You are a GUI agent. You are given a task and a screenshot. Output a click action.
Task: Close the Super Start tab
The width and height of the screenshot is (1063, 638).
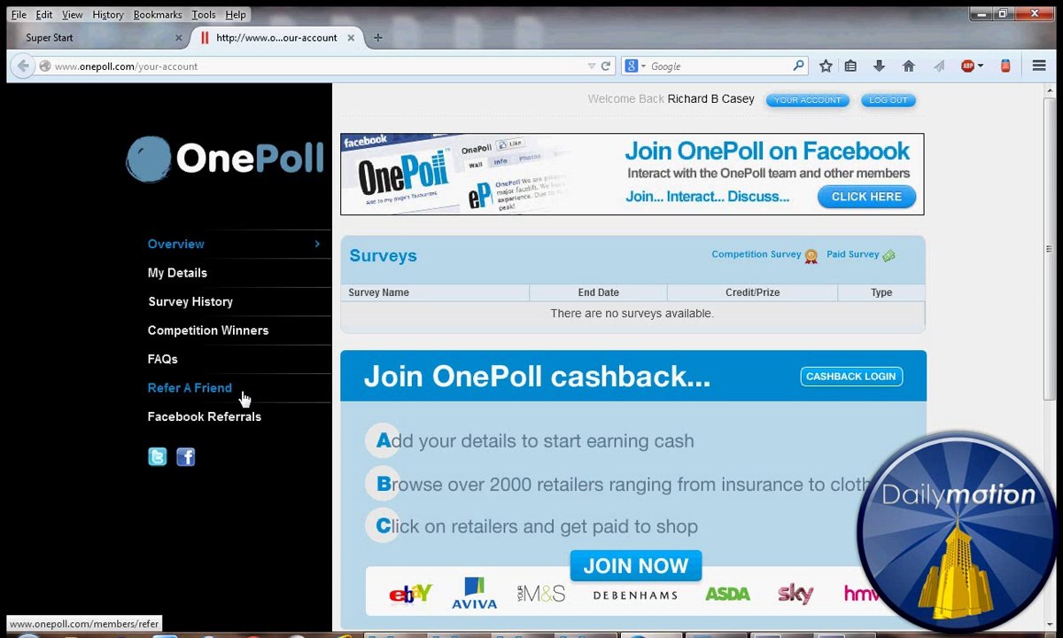[178, 38]
